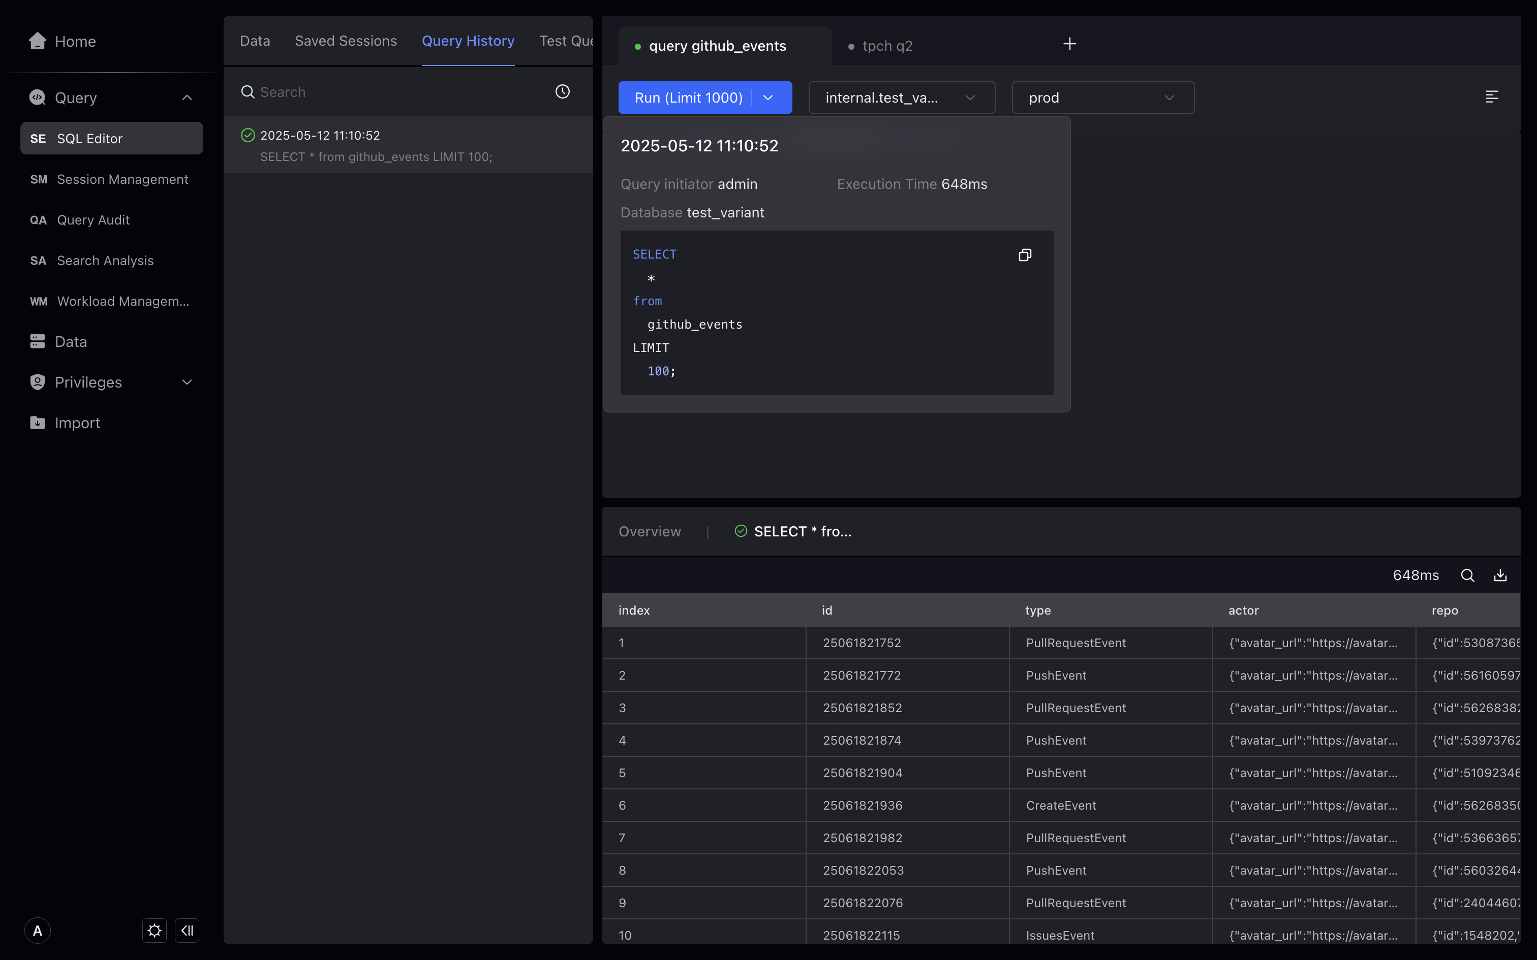Add a new query tab with plus icon
1537x960 pixels.
pyautogui.click(x=1069, y=44)
